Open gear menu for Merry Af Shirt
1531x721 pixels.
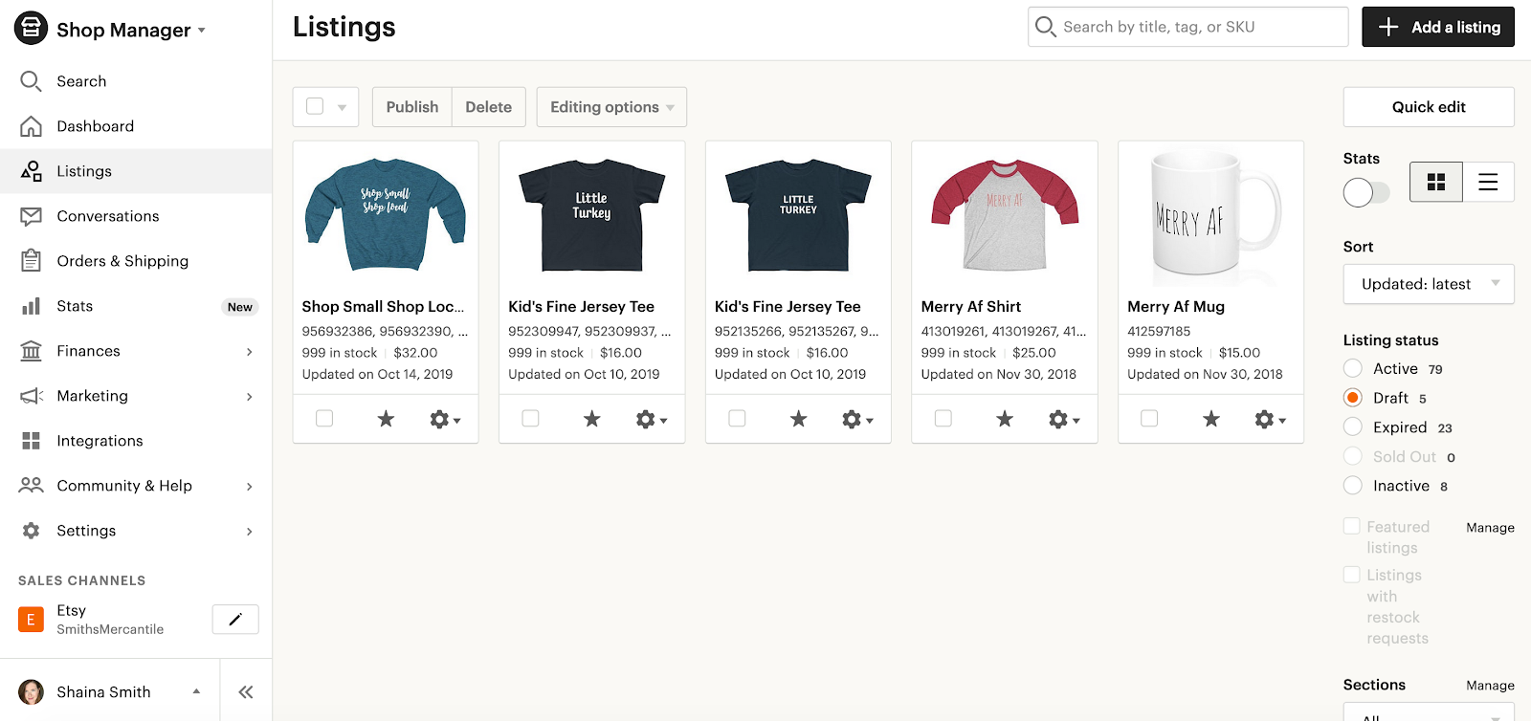pyautogui.click(x=1064, y=419)
